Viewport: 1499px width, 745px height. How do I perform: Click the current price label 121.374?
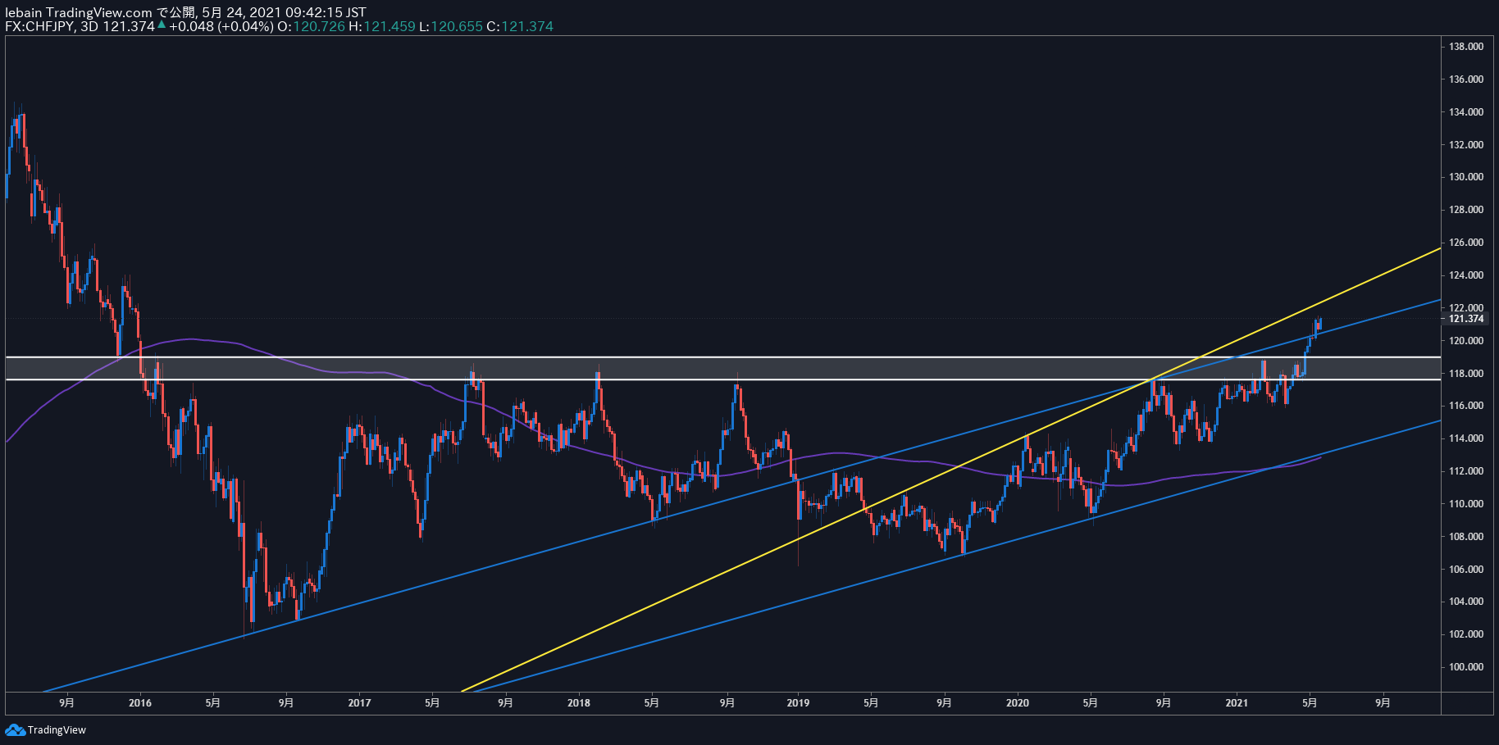pyautogui.click(x=1466, y=319)
